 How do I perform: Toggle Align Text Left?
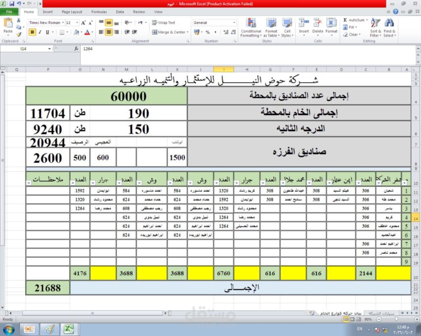pos(101,32)
